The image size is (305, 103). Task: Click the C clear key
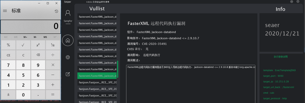[x=23, y=55]
